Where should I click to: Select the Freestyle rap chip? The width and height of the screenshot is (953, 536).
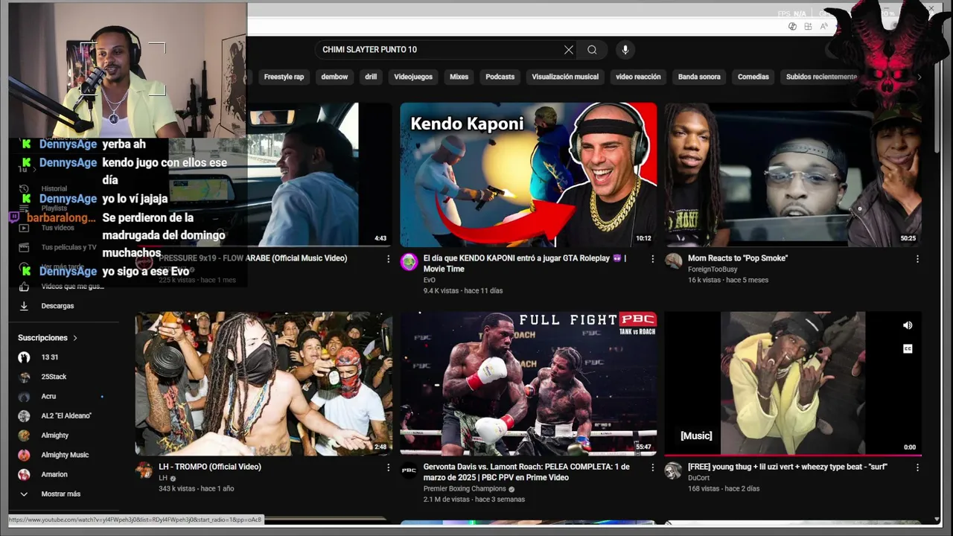click(x=284, y=77)
